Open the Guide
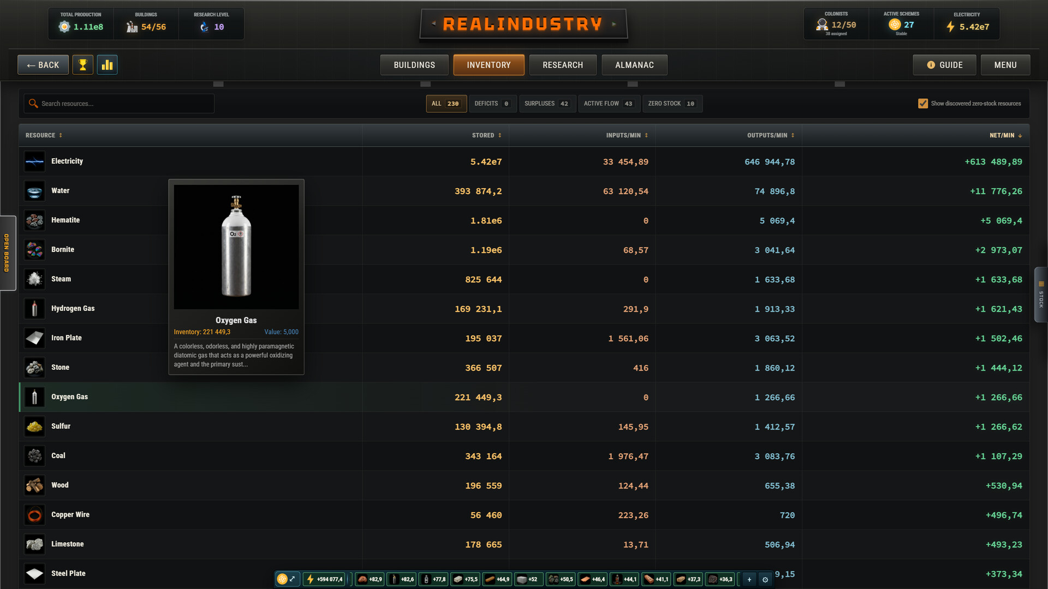Image resolution: width=1048 pixels, height=589 pixels. coord(944,65)
